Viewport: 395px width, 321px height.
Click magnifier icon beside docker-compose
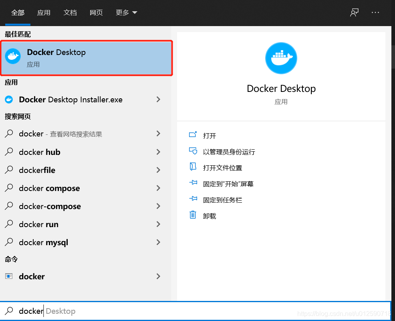tap(9, 206)
